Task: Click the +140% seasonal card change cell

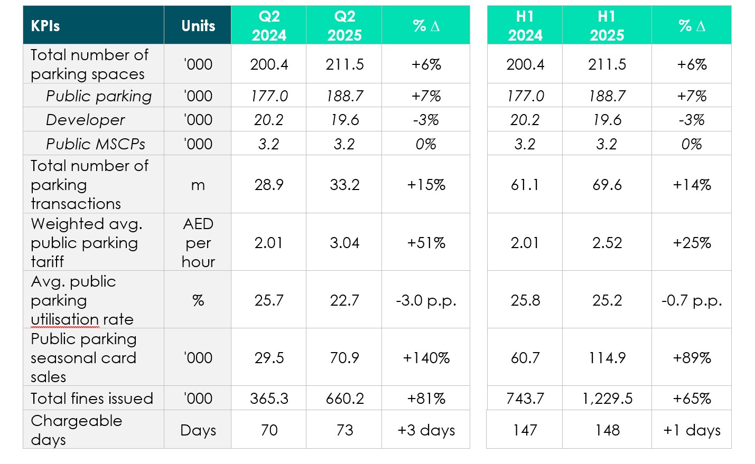Action: pyautogui.click(x=426, y=358)
